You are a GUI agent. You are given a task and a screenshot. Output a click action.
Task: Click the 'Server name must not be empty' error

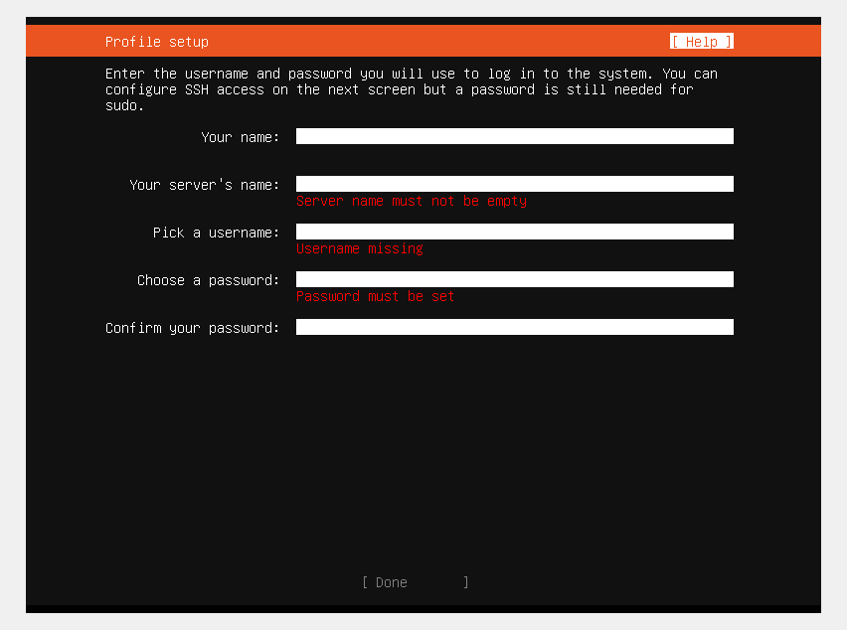click(x=412, y=202)
